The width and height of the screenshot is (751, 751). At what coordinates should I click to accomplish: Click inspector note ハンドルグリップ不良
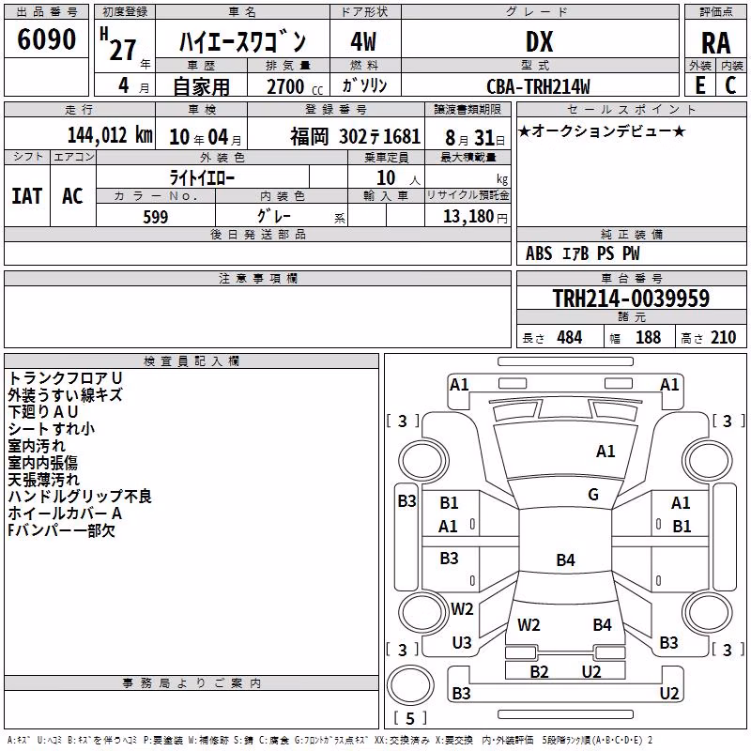[80, 497]
